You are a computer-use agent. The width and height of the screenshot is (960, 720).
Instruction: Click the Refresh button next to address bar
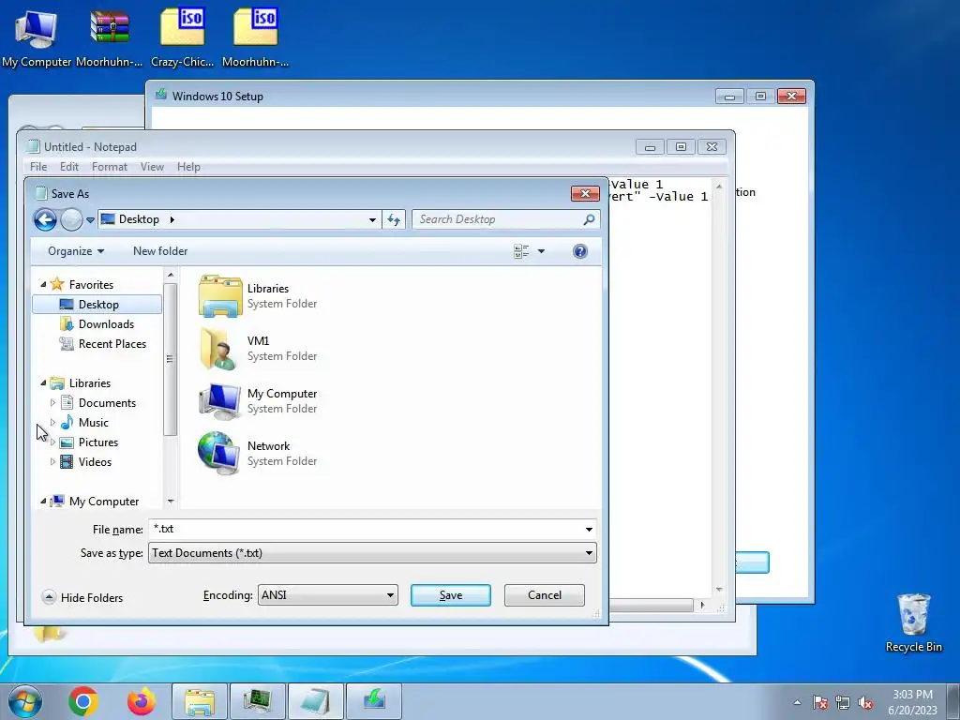394,219
